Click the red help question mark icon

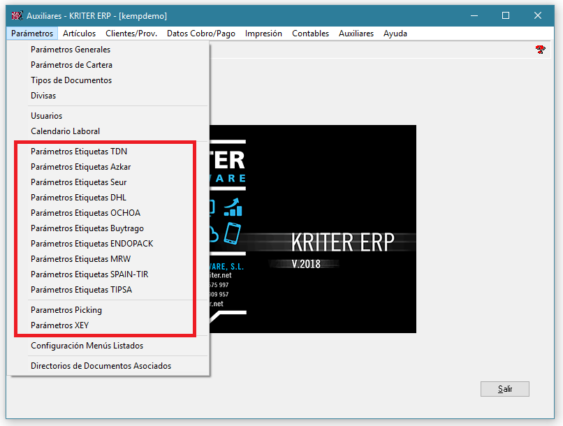click(540, 50)
